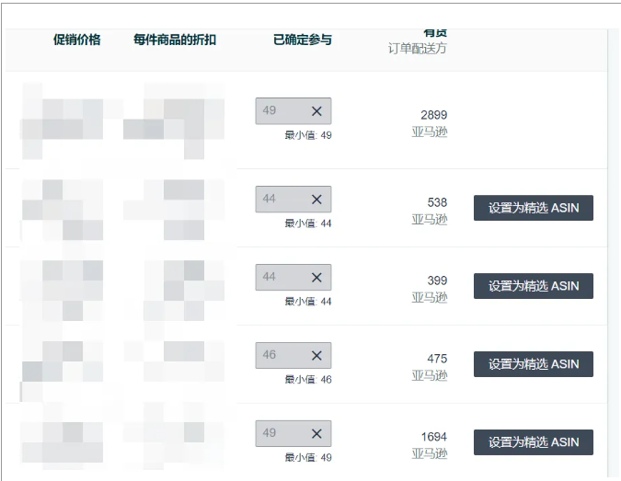This screenshot has height=481, width=621.
Task: Clear the quantity field showing 49 in the 2899 row
Action: [x=316, y=111]
